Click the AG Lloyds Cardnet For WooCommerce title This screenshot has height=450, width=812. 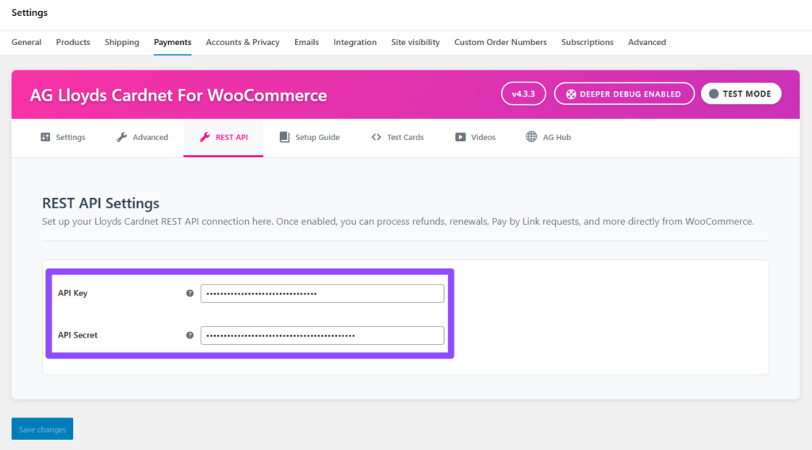pyautogui.click(x=178, y=95)
